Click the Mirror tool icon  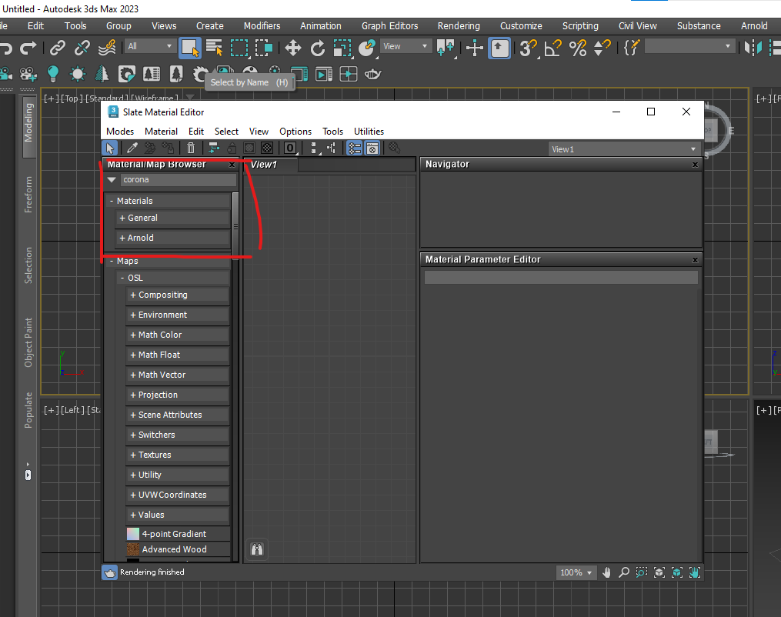pyautogui.click(x=753, y=48)
